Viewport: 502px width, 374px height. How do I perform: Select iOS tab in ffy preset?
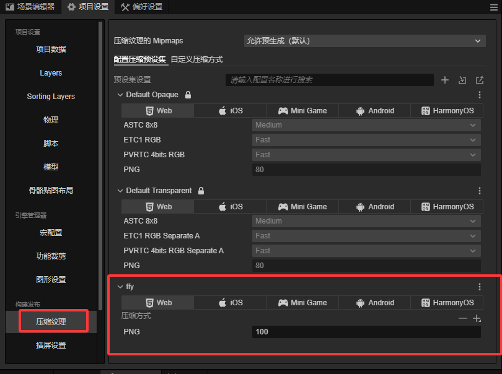tap(230, 303)
